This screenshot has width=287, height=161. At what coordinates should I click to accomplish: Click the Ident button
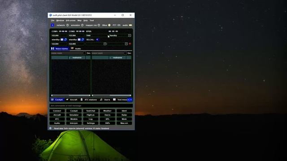point(124,111)
